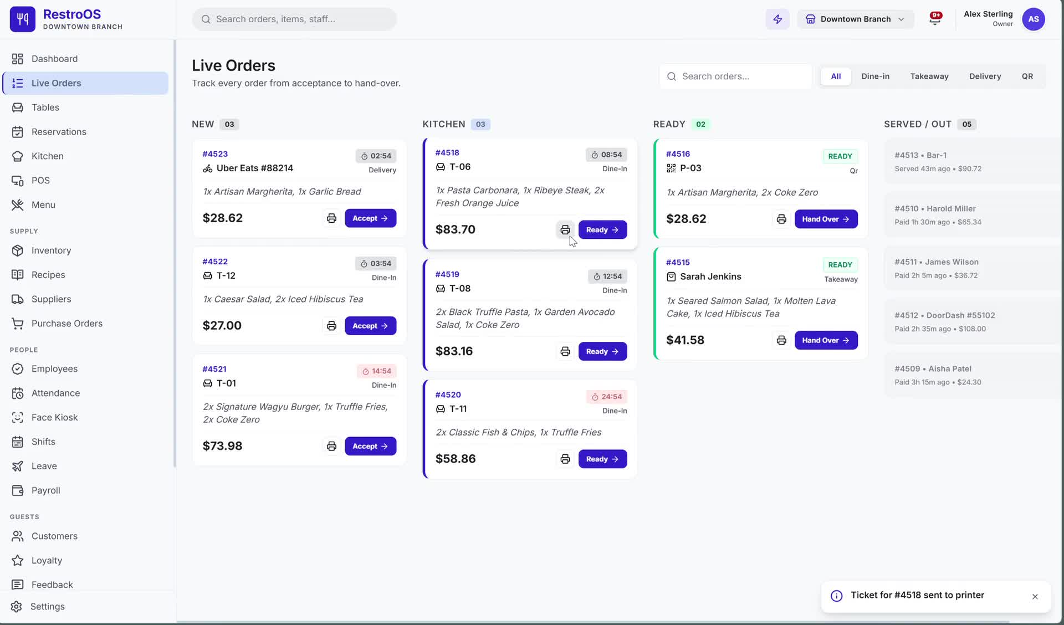The height and width of the screenshot is (625, 1064).
Task: Print ticket for order #4521
Action: coord(331,446)
